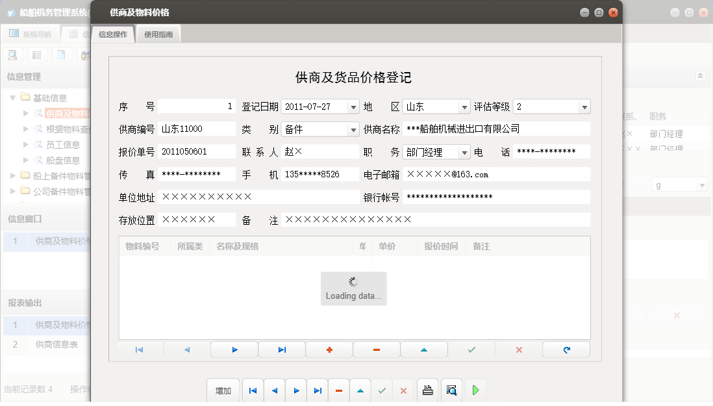Click the 增加 button
Screen dimensions: 713x406
tap(223, 390)
